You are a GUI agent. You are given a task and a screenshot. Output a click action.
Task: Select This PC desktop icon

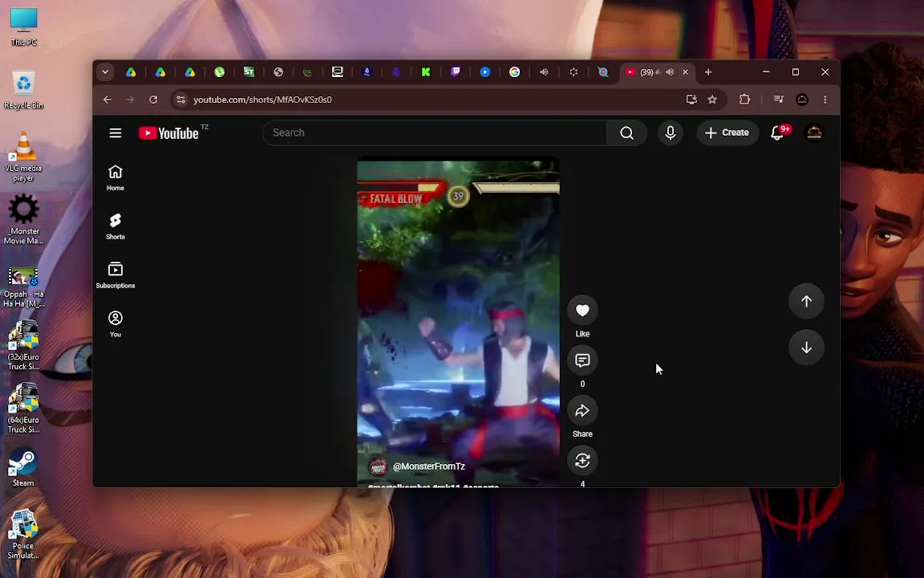[23, 28]
